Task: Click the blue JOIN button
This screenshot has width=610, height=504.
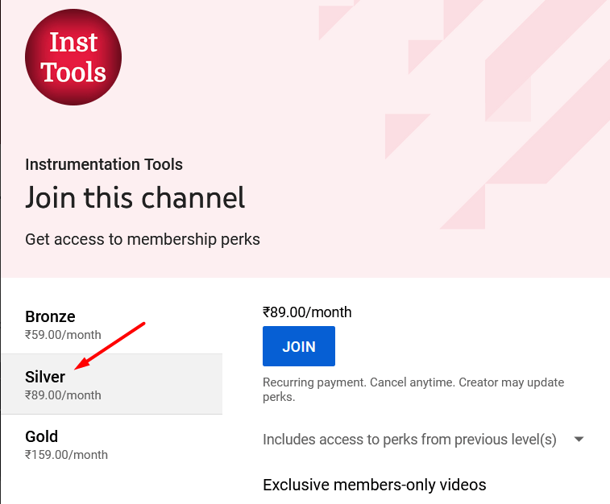Action: click(299, 346)
